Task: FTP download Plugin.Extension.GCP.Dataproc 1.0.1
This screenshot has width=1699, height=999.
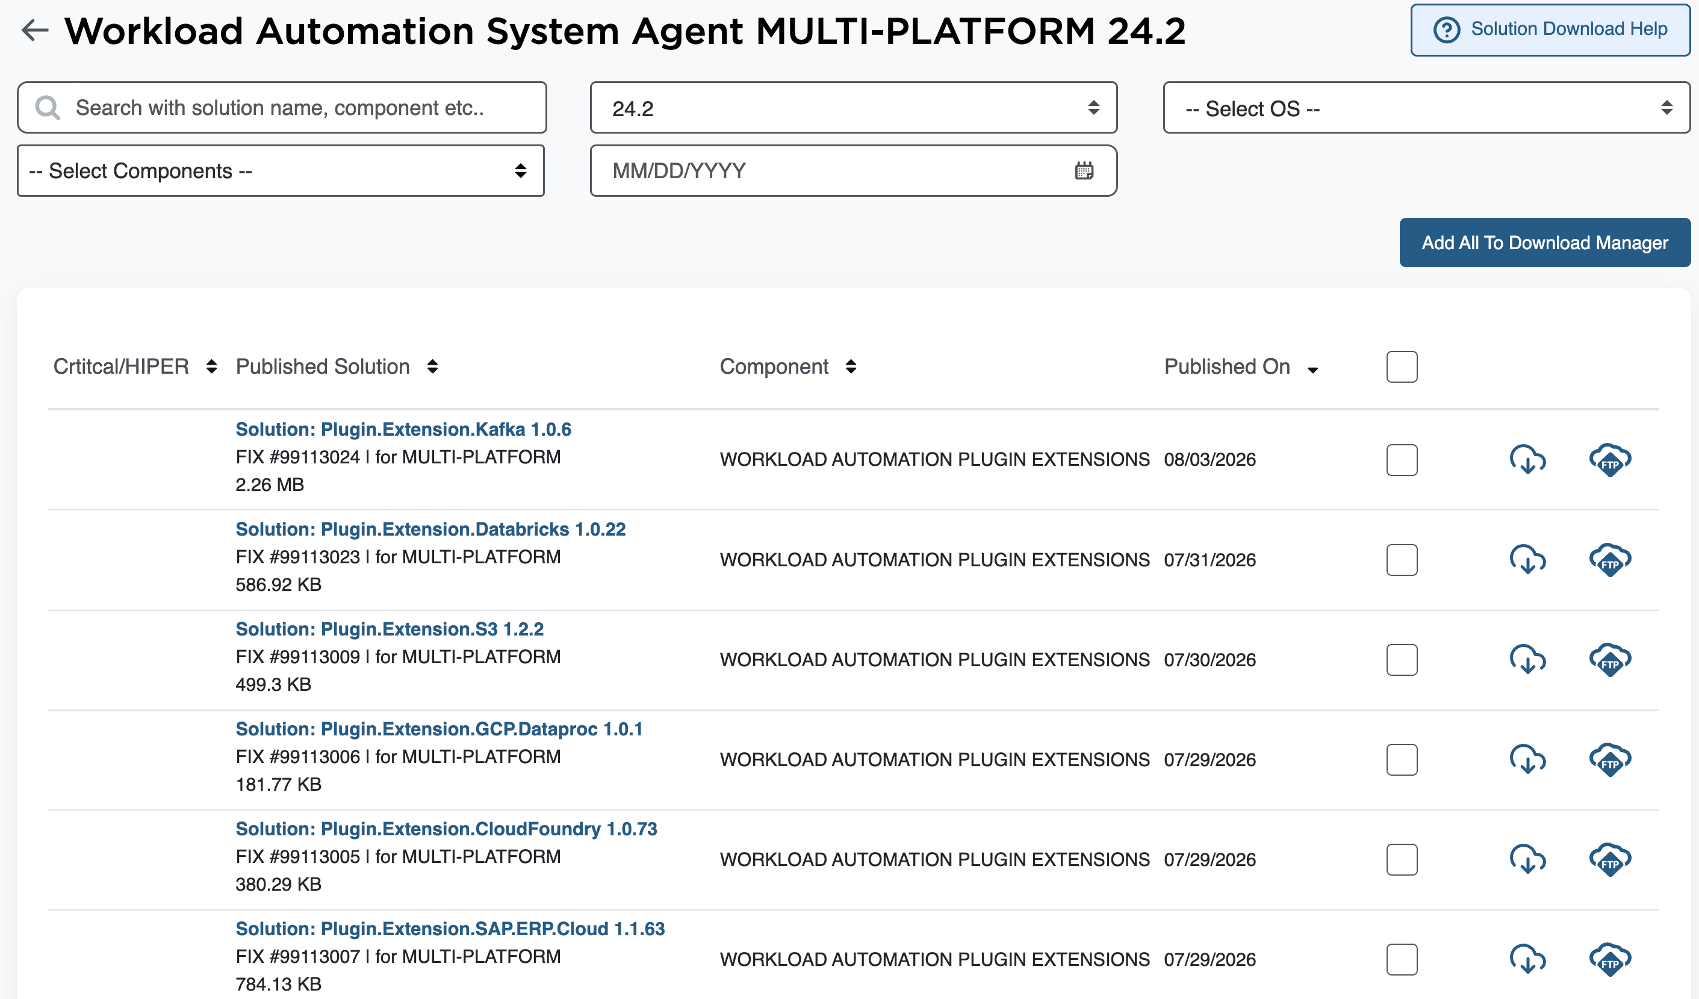Action: [1610, 759]
